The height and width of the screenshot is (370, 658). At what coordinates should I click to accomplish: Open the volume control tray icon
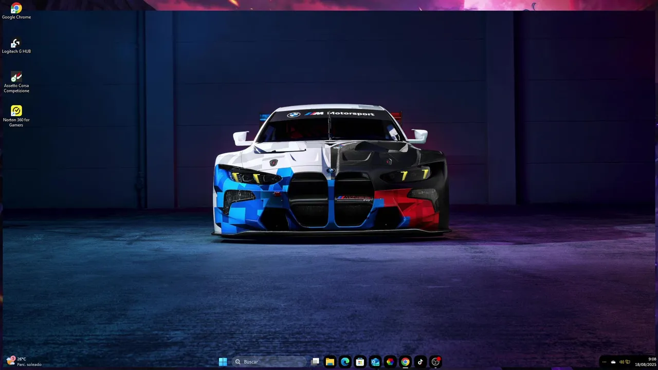(622, 362)
